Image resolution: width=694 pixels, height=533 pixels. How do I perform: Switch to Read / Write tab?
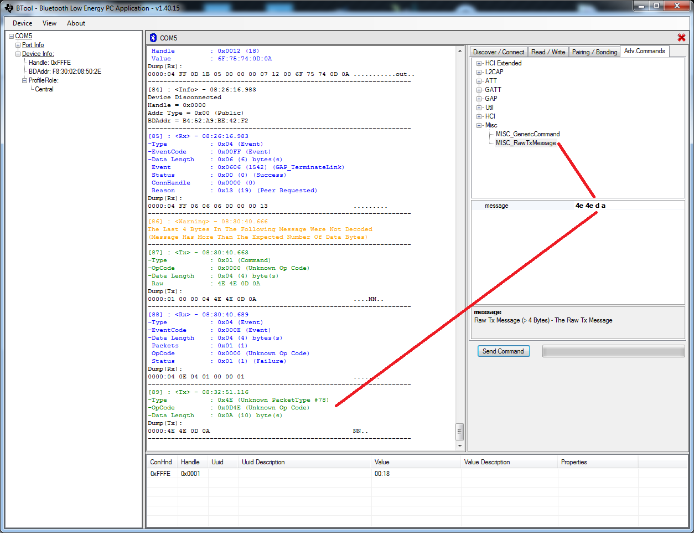click(548, 52)
